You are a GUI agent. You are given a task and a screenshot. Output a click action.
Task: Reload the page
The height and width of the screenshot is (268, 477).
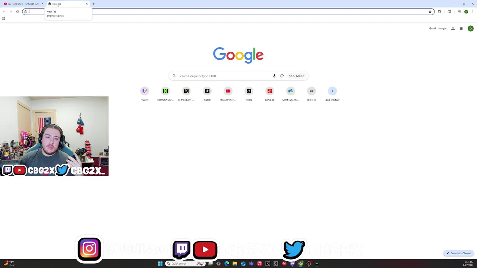(x=17, y=12)
